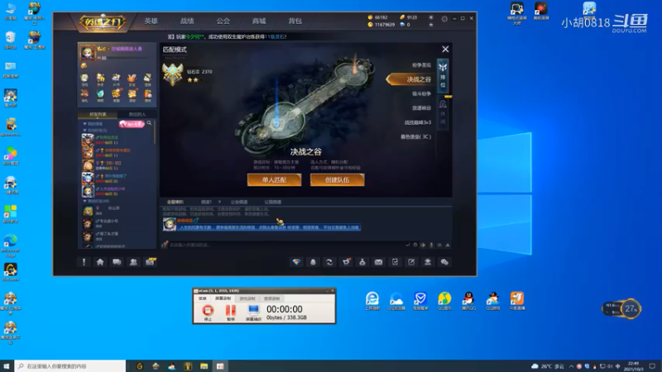Screen dimensions: 662x372
Task: Close the 匹配模式 match mode panel
Action: click(445, 50)
